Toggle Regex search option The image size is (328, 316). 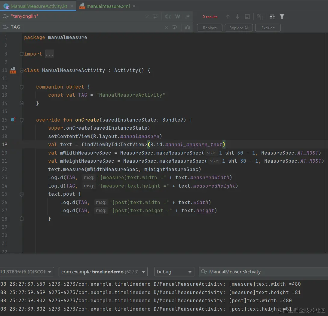[187, 17]
